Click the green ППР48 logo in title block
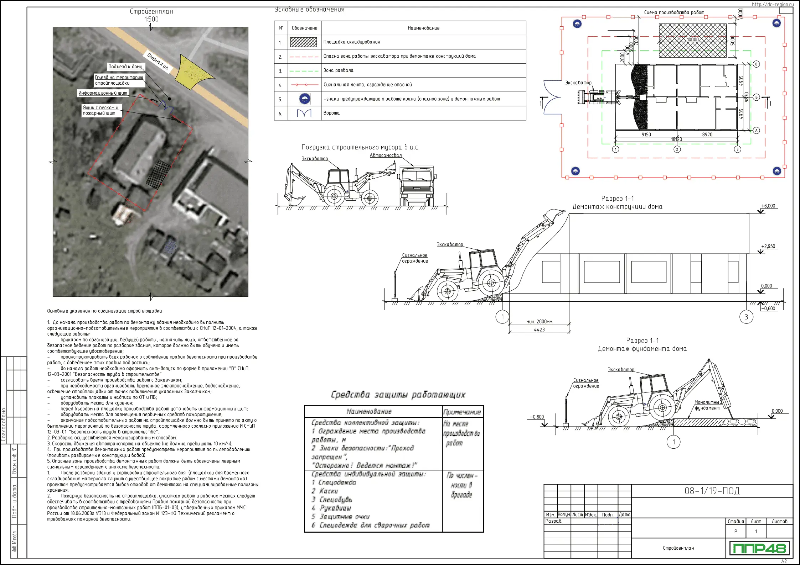The height and width of the screenshot is (565, 800). [x=759, y=548]
